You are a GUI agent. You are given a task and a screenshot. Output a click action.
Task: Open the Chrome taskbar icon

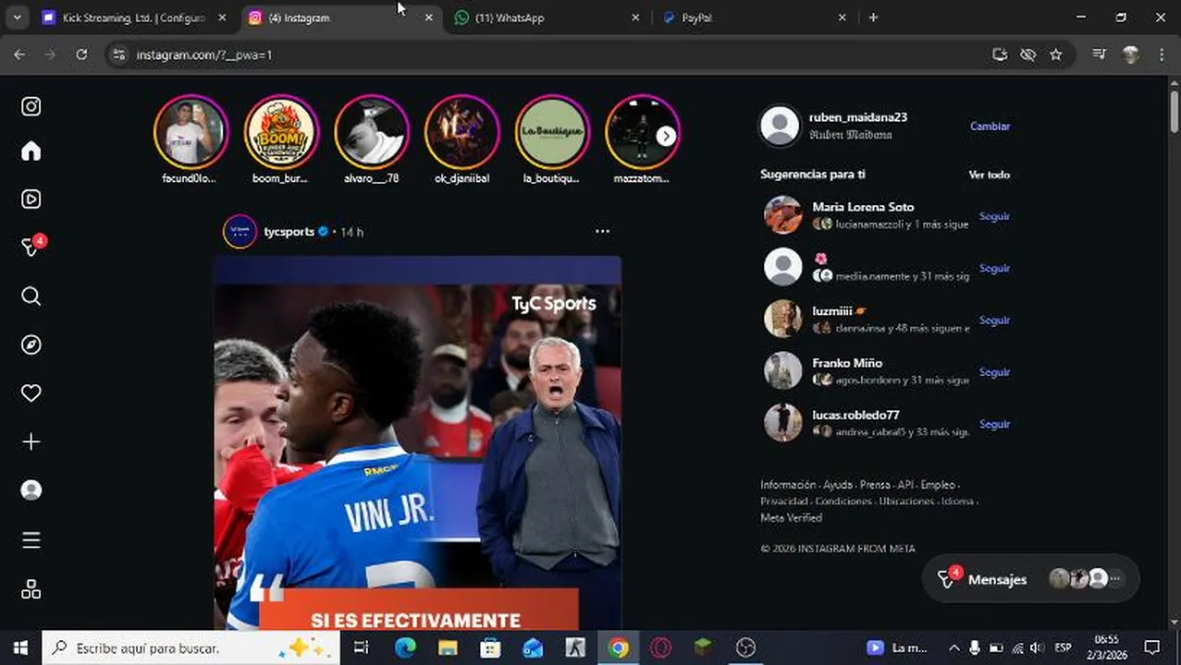(x=618, y=648)
